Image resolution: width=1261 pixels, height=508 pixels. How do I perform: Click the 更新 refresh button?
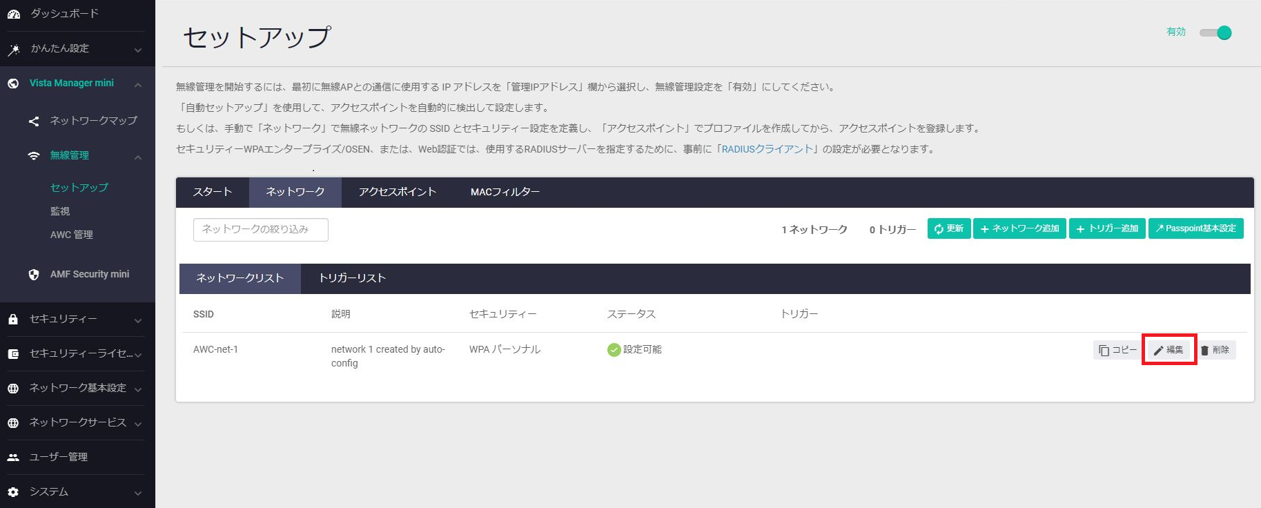tap(949, 228)
